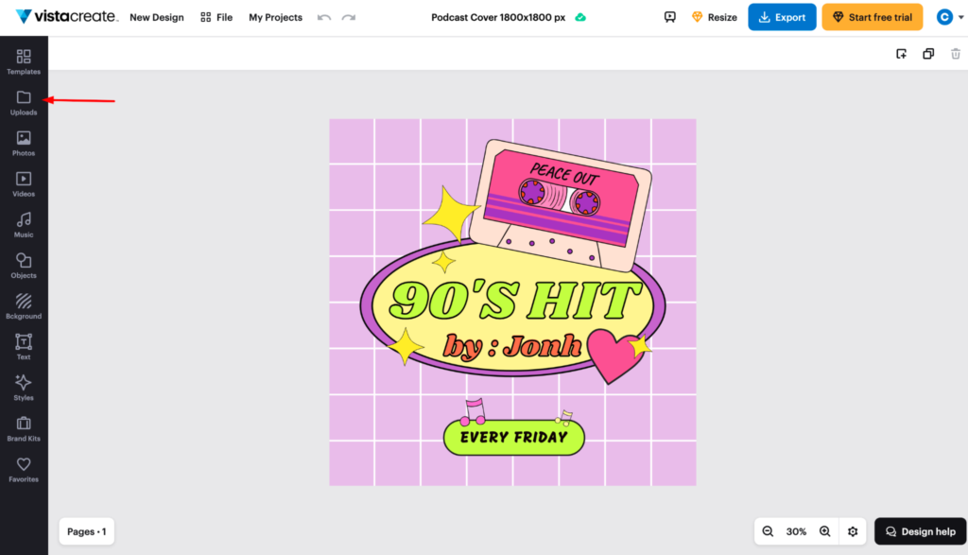Open the Uploads panel
Screen dimensions: 968x555
[24, 103]
